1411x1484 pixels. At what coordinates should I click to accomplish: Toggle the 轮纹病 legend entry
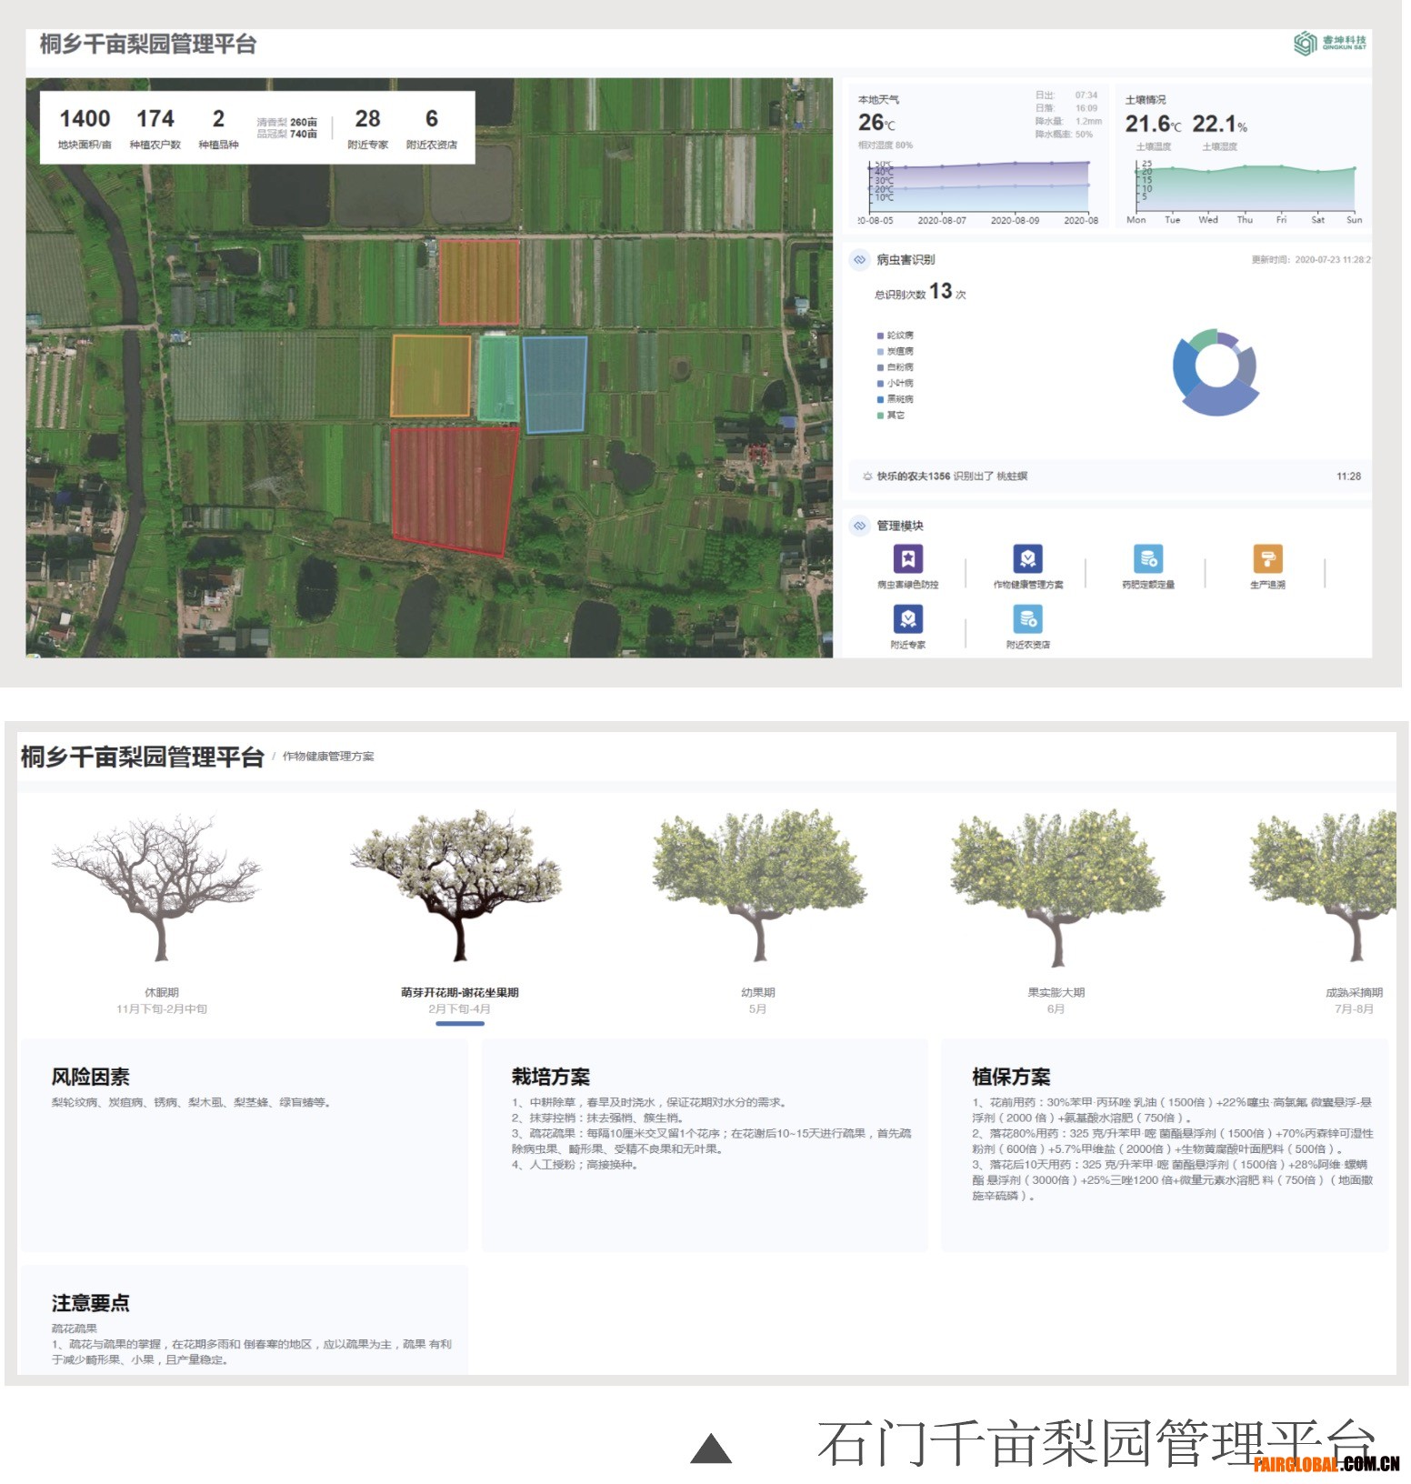pyautogui.click(x=896, y=336)
